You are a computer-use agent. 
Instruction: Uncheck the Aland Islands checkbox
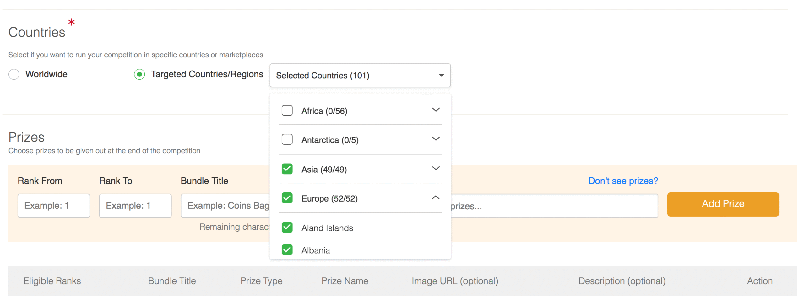point(287,228)
